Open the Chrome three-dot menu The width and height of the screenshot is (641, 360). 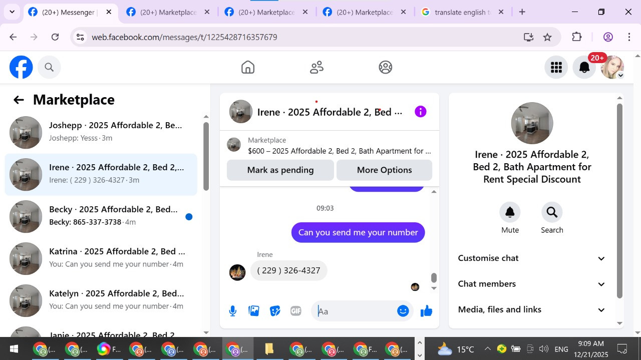629,37
